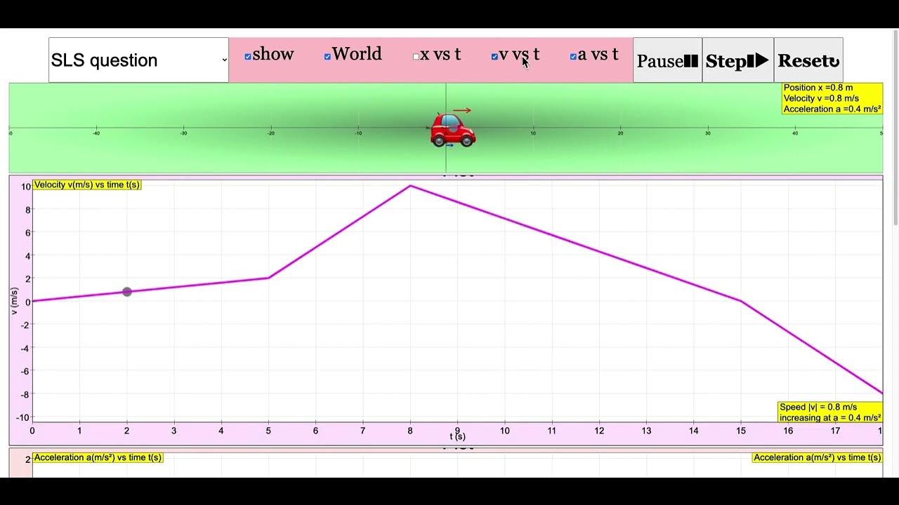Click the increasing at a = 0.4 m/s² label
The width and height of the screenshot is (899, 505).
[x=830, y=417]
